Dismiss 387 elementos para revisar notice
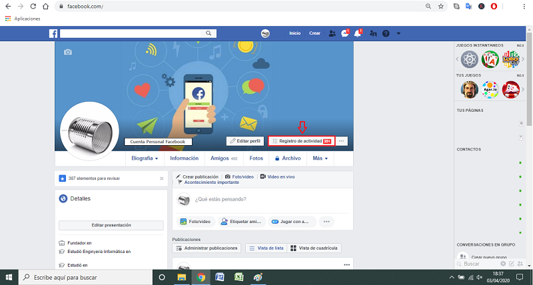Image resolution: width=533 pixels, height=285 pixels. point(161,178)
